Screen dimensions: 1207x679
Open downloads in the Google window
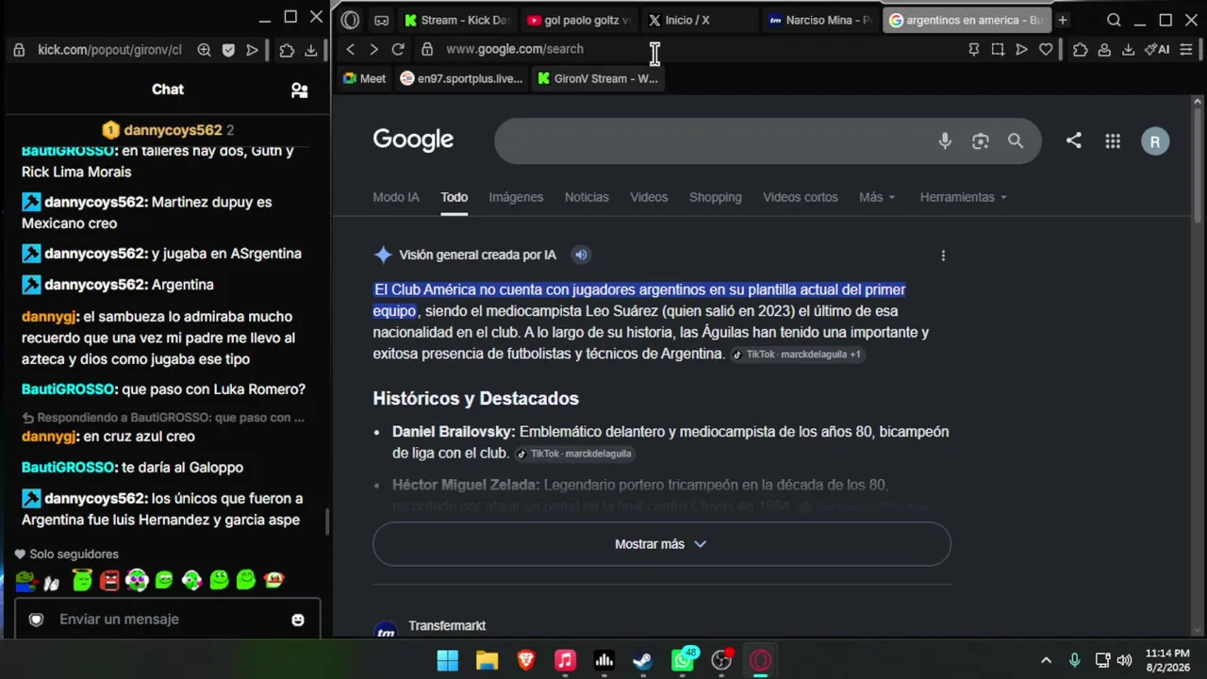coord(1128,49)
